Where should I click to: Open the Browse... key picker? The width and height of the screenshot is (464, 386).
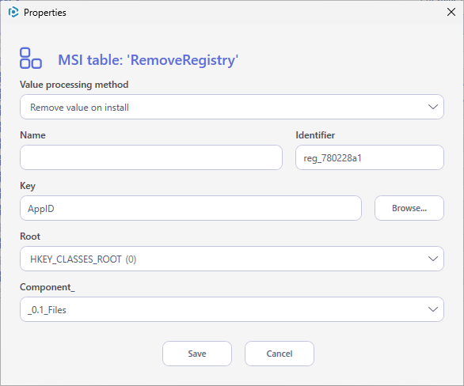click(409, 208)
